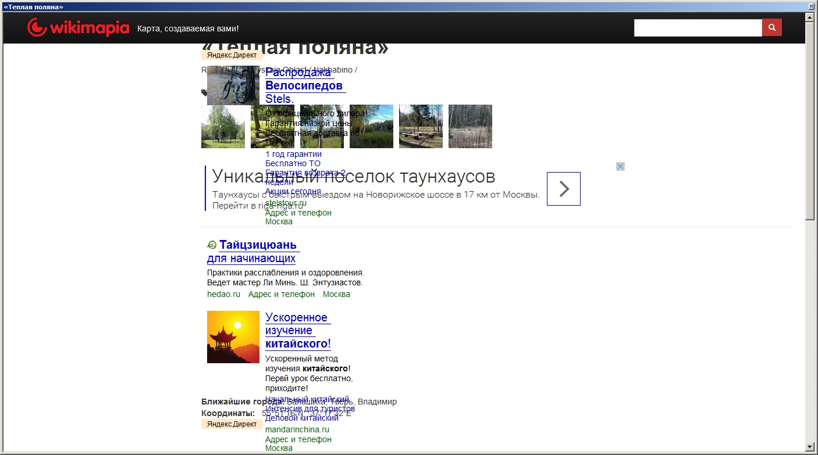Click the top Яндекс.Директ label
The height and width of the screenshot is (455, 818).
tap(232, 55)
